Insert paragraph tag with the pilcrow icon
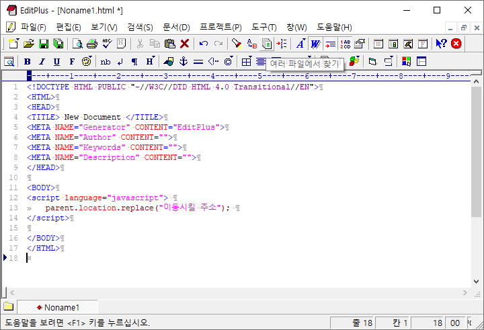 tap(134, 62)
